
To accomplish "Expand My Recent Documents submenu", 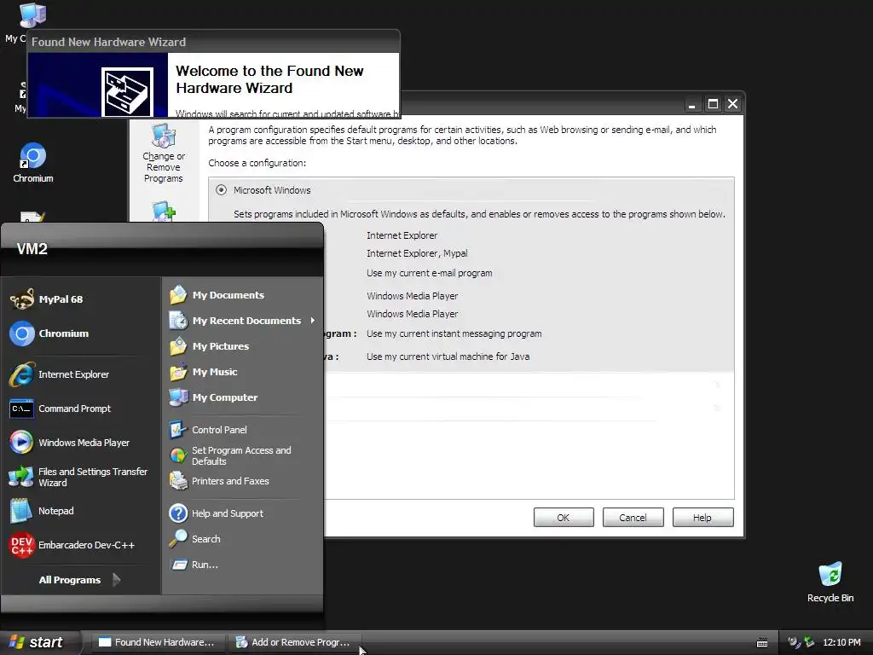I will point(242,321).
